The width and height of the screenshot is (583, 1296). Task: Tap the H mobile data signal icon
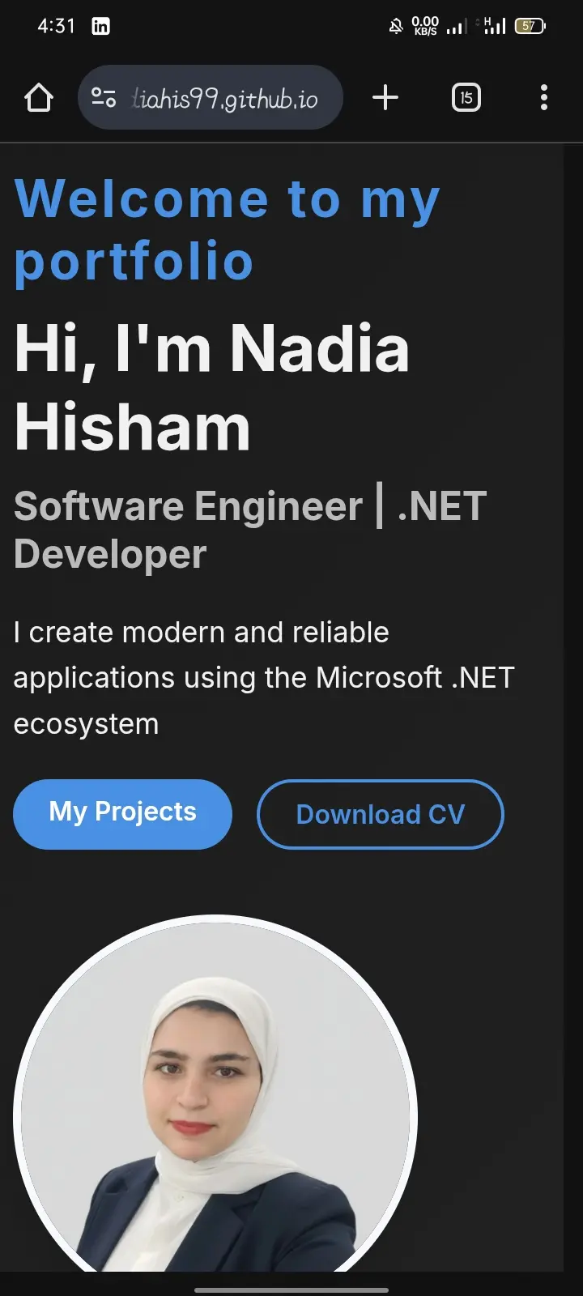pyautogui.click(x=494, y=26)
